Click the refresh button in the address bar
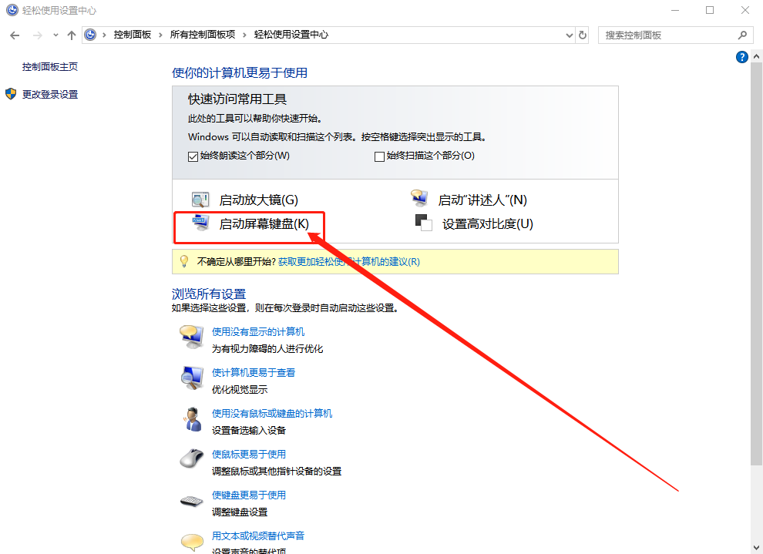The width and height of the screenshot is (763, 554). 583,35
